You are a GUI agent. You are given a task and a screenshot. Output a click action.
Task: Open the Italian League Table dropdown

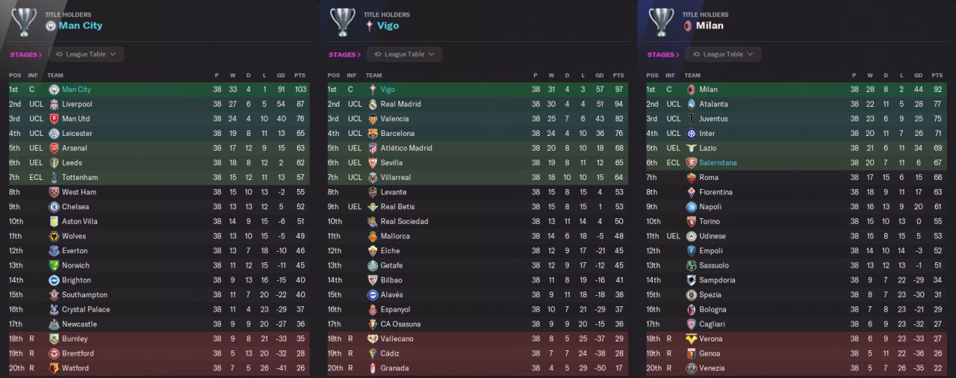[x=724, y=55]
